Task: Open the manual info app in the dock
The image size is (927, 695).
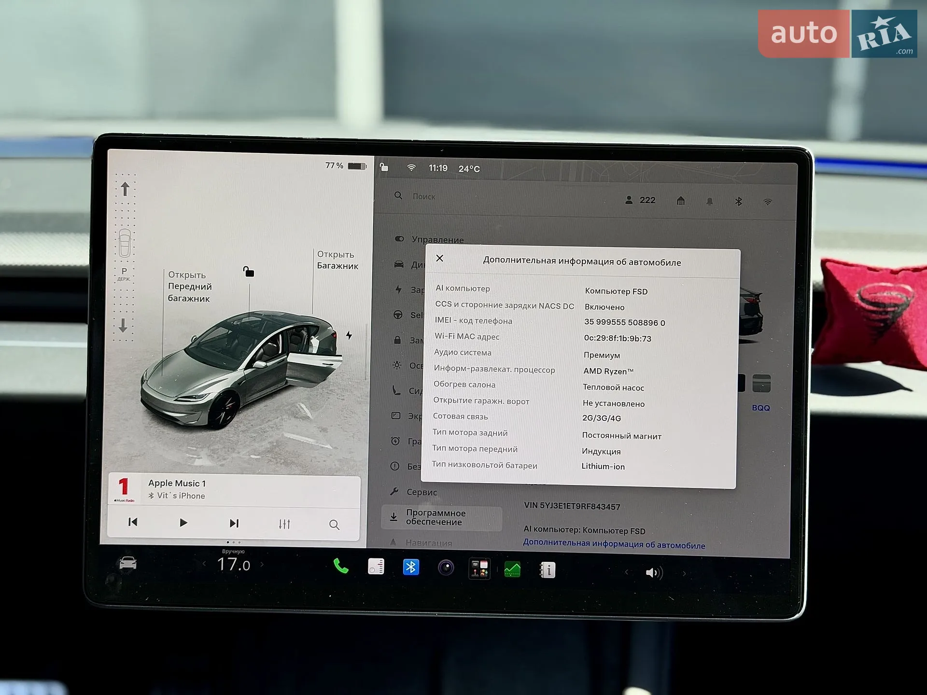Action: coord(548,570)
